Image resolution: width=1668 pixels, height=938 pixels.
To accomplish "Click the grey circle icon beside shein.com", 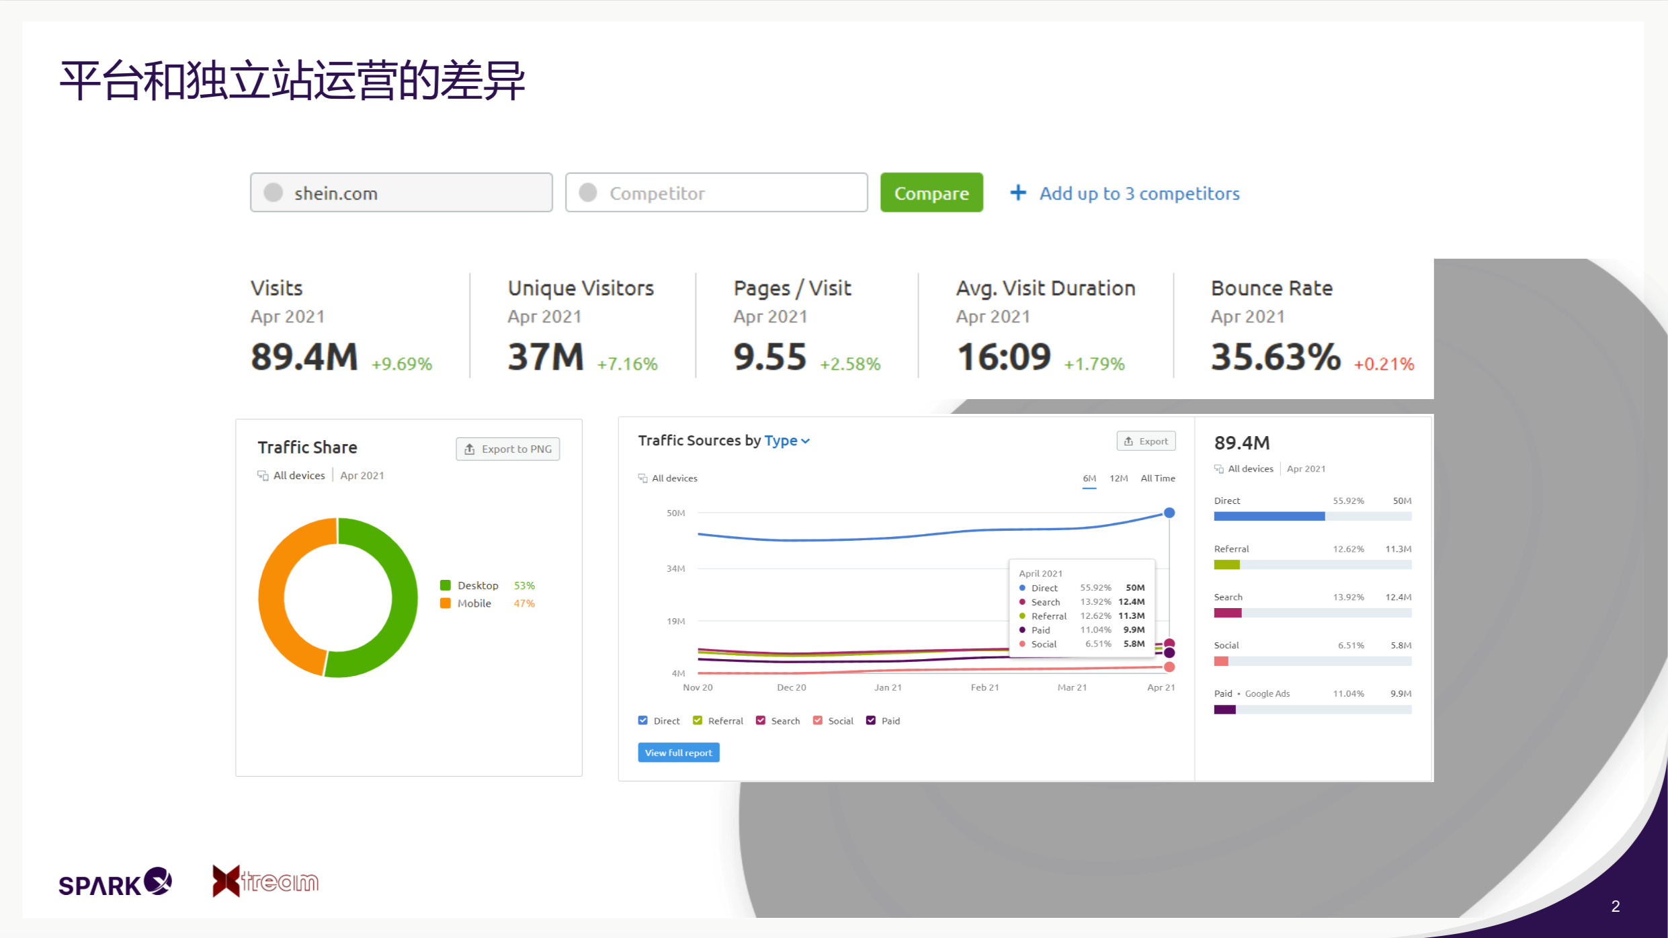I will point(274,193).
